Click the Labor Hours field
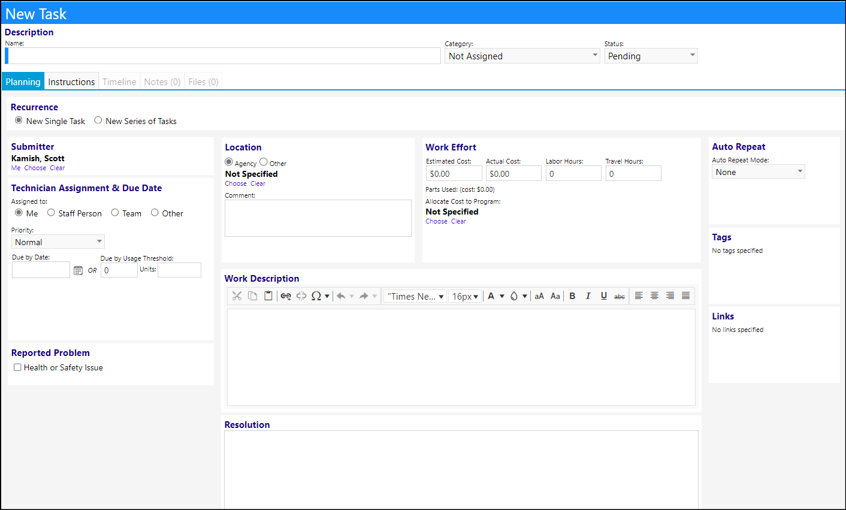846x510 pixels. tap(573, 173)
